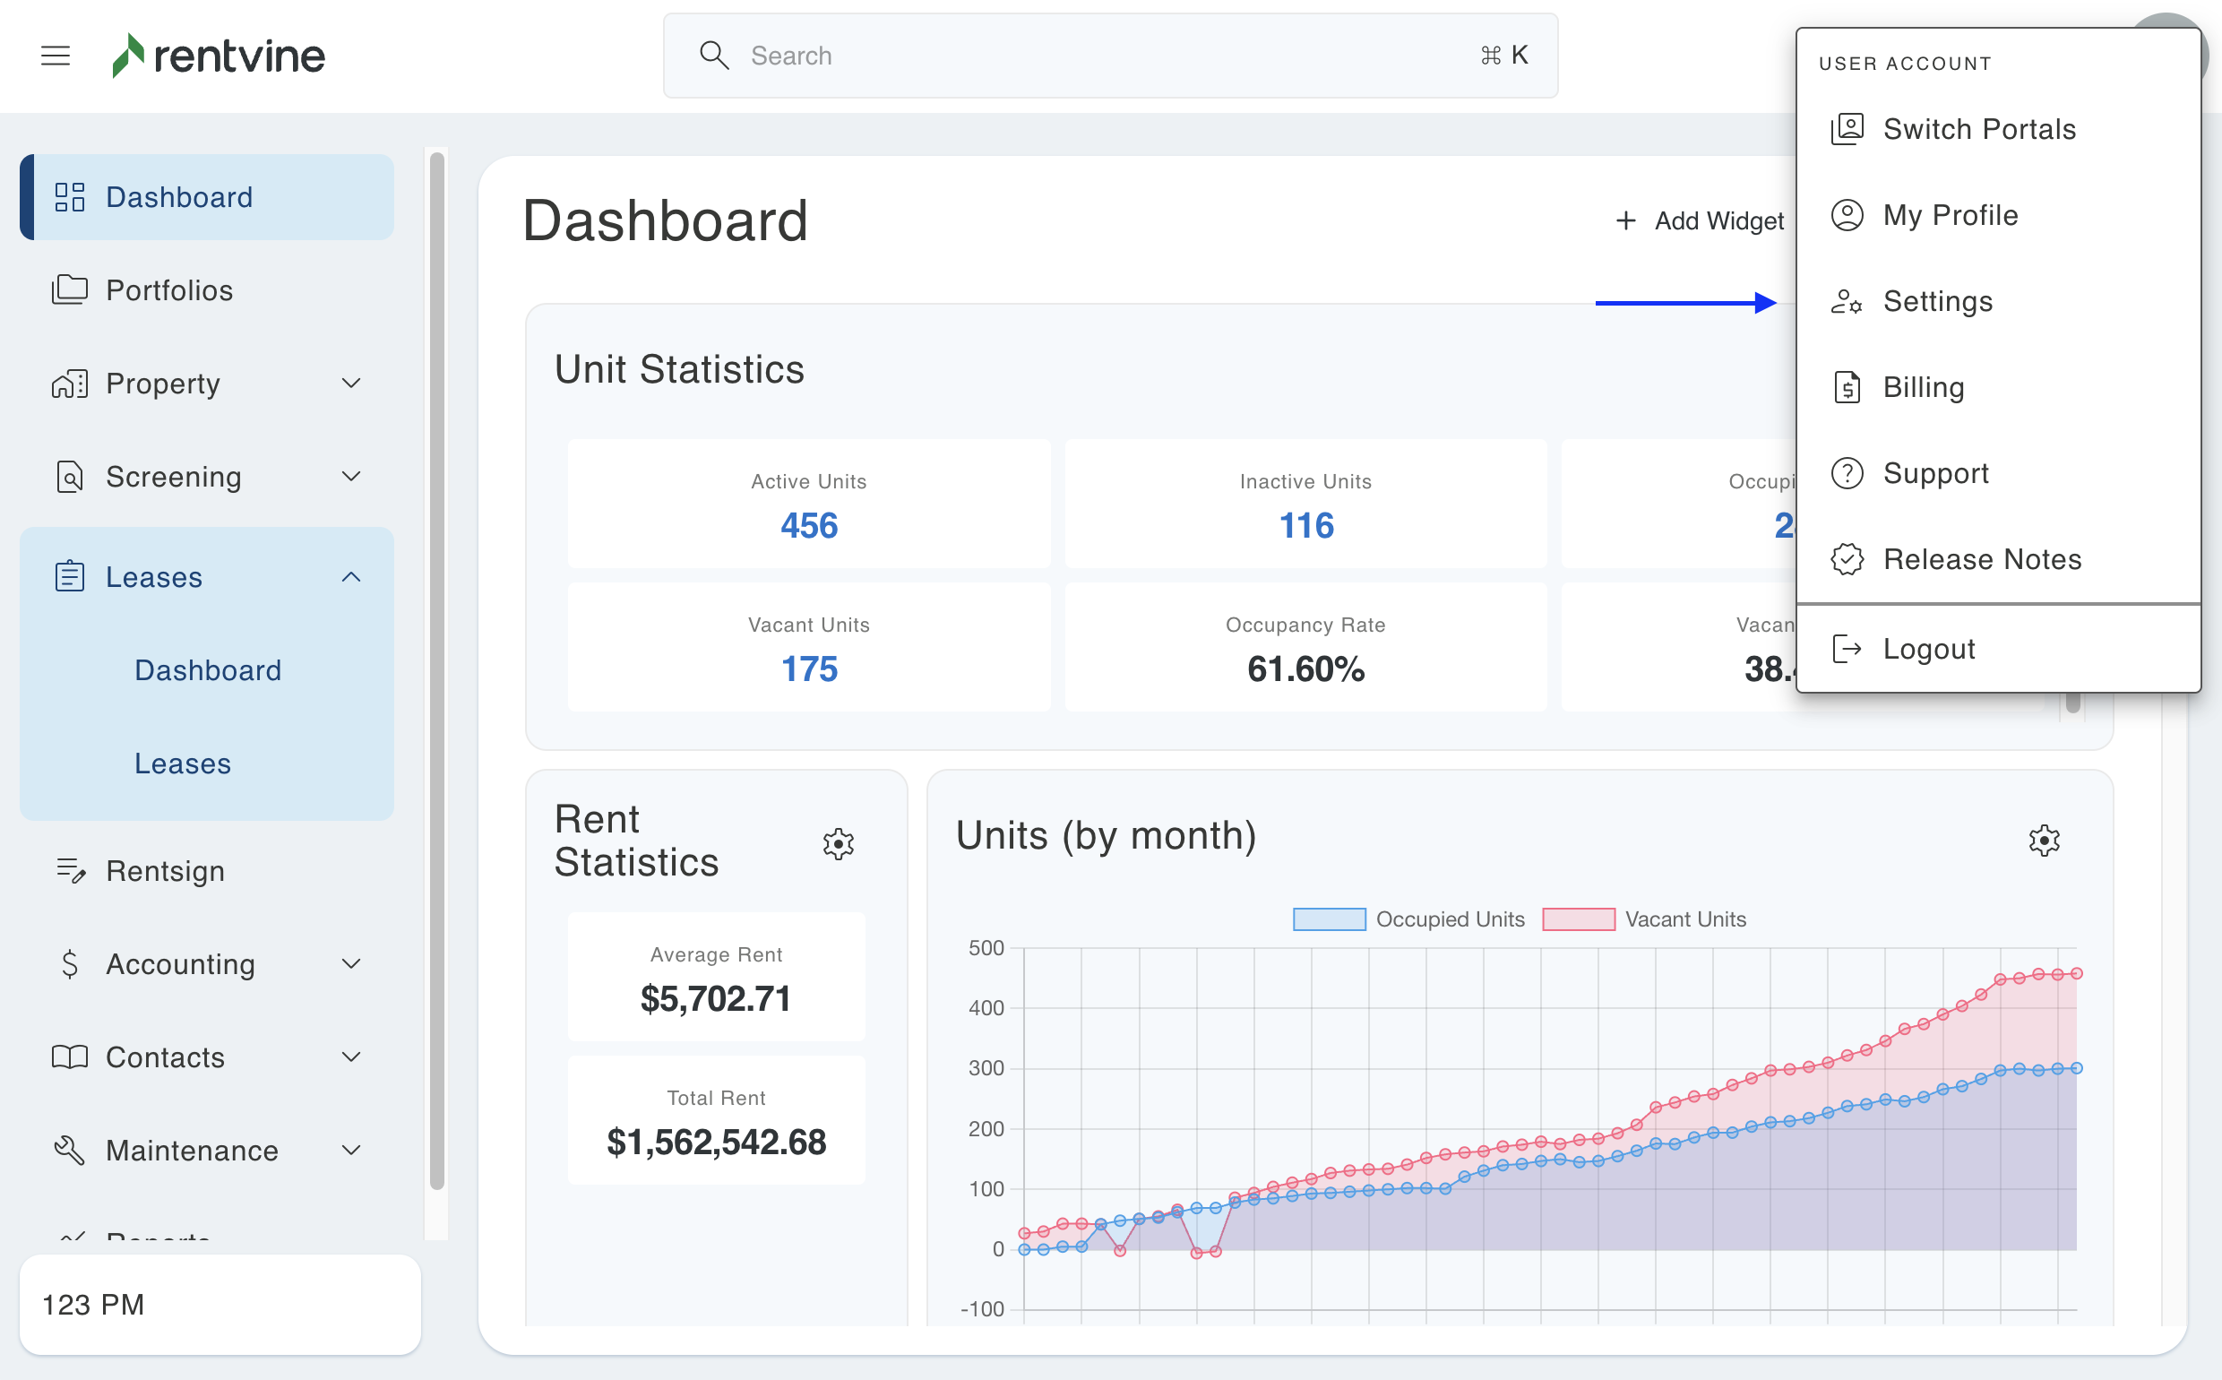Click the Search input field
Viewport: 2222px width, 1380px height.
point(1108,56)
